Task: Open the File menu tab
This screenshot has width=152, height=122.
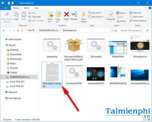Action: coord(5,8)
